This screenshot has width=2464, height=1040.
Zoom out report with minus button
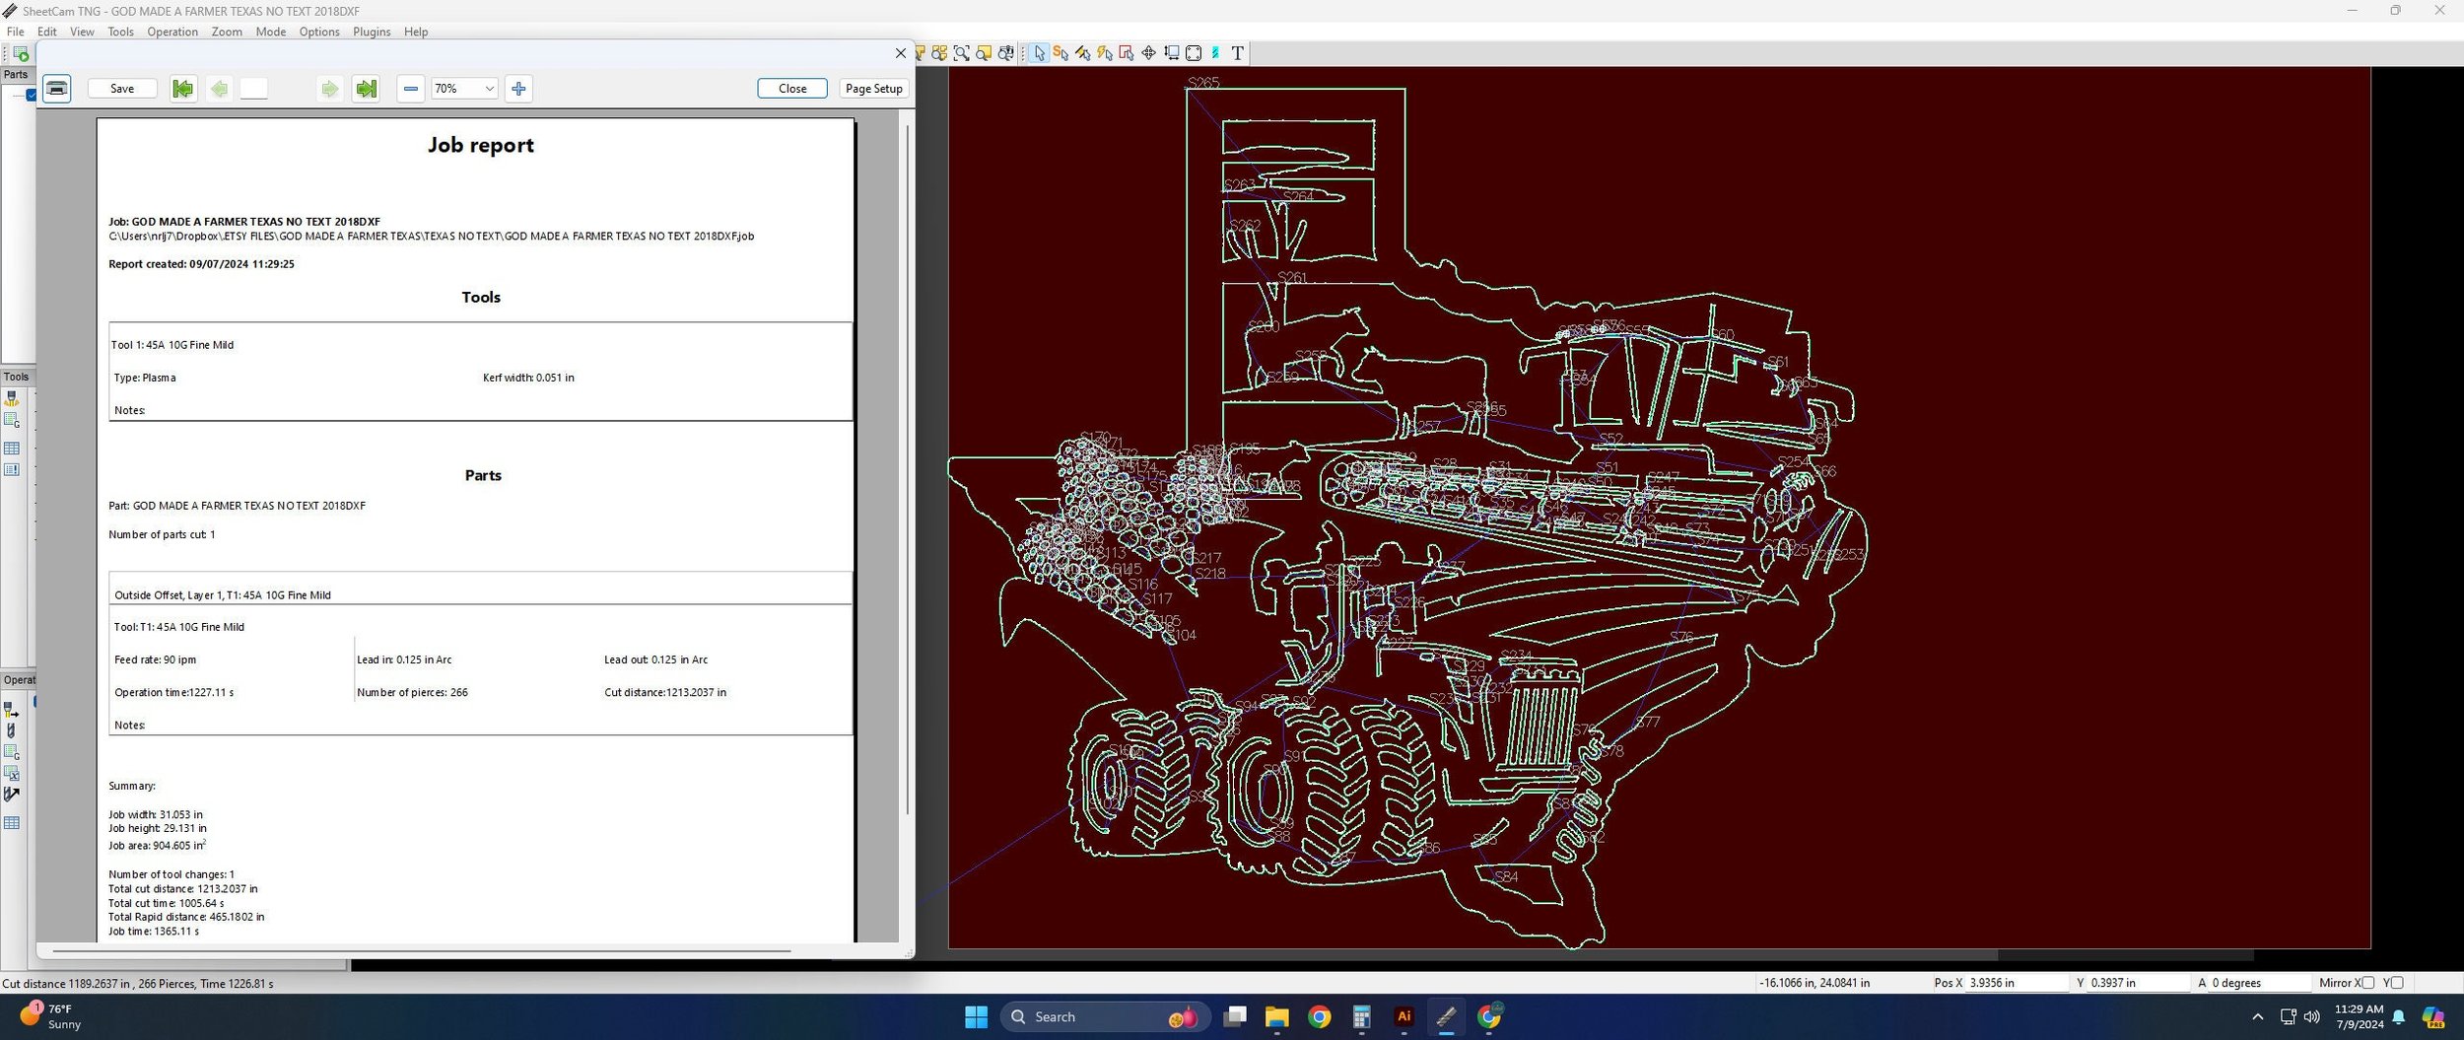point(411,89)
